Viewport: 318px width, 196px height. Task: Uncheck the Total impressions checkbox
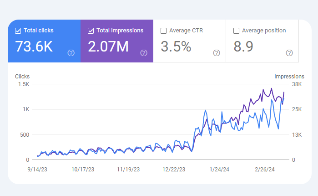coord(91,31)
